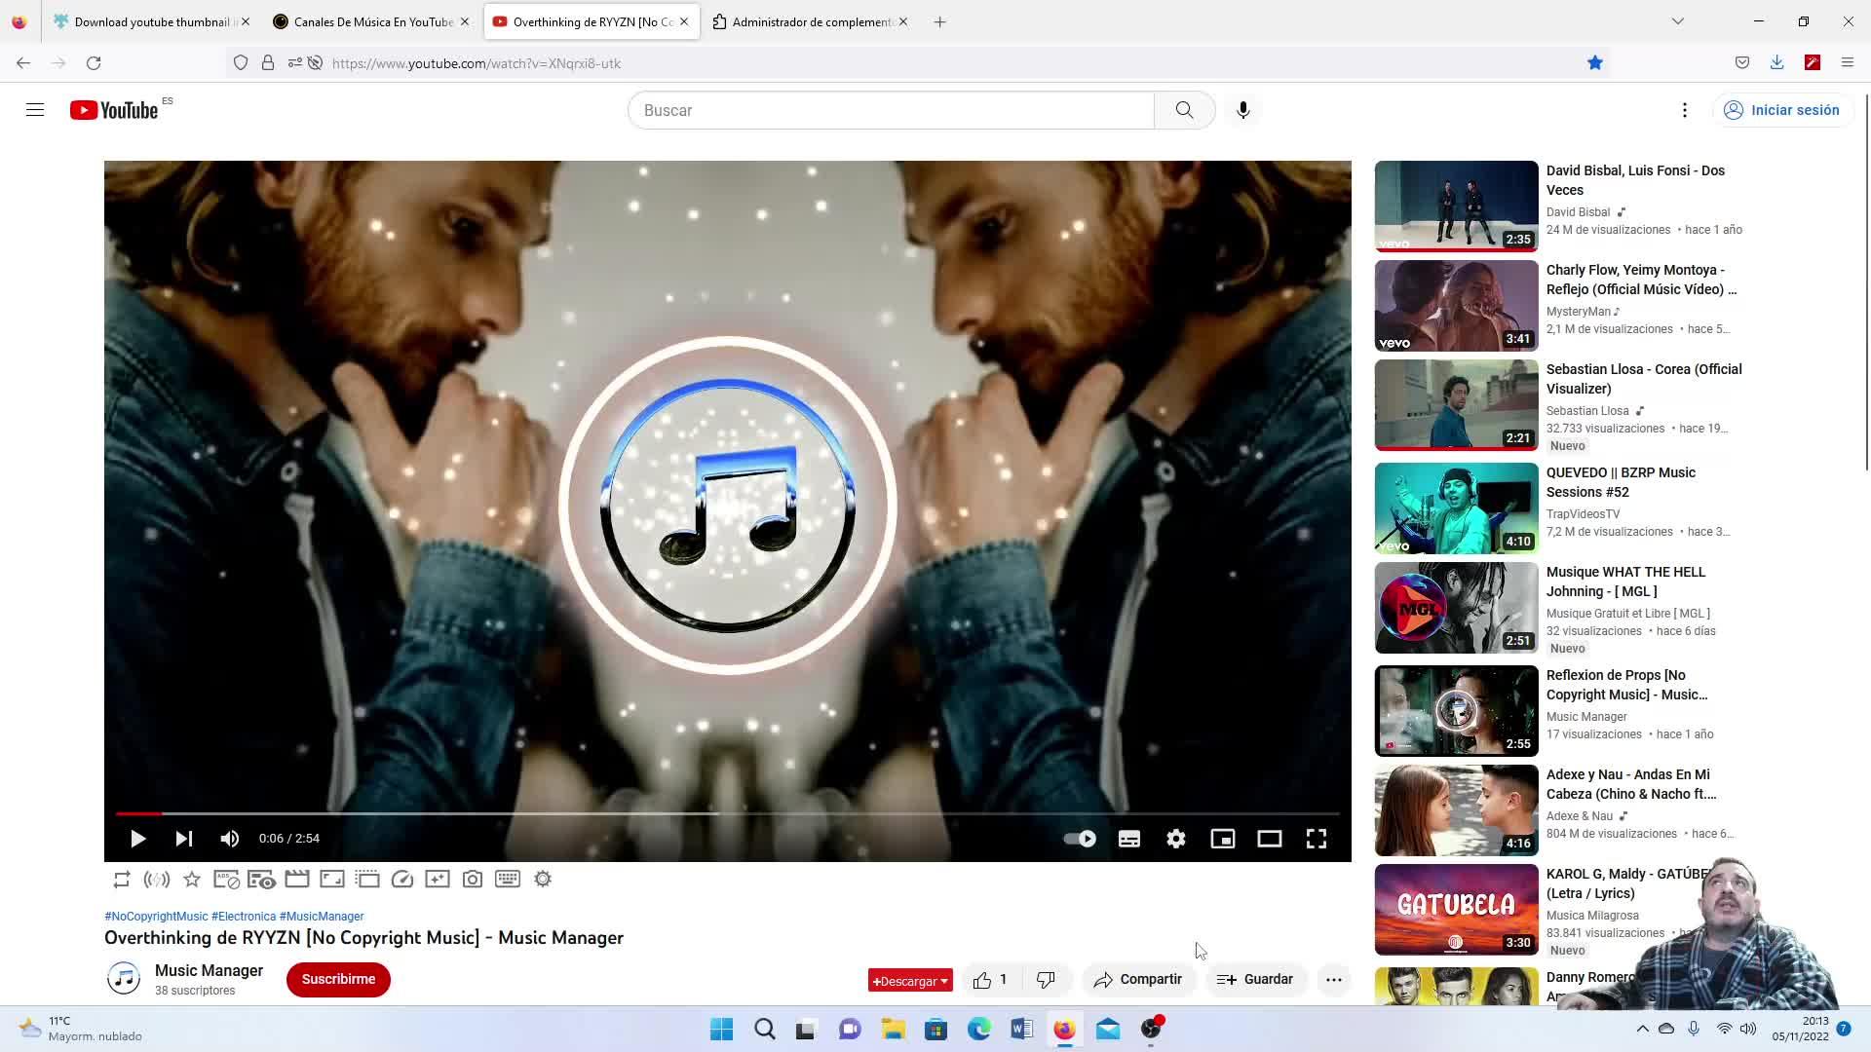Click the #NoCopyrightMusic hashtag link
This screenshot has width=1871, height=1052.
click(156, 917)
